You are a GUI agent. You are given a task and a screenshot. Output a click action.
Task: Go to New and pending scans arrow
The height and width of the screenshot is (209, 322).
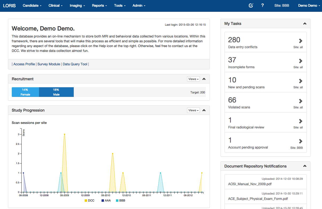(300, 81)
